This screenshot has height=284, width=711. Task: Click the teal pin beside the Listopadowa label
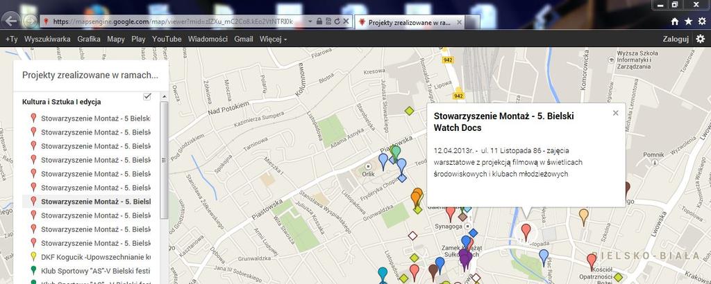pos(383,275)
